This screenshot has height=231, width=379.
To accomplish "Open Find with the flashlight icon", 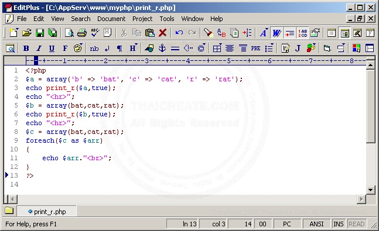I will coord(208,33).
